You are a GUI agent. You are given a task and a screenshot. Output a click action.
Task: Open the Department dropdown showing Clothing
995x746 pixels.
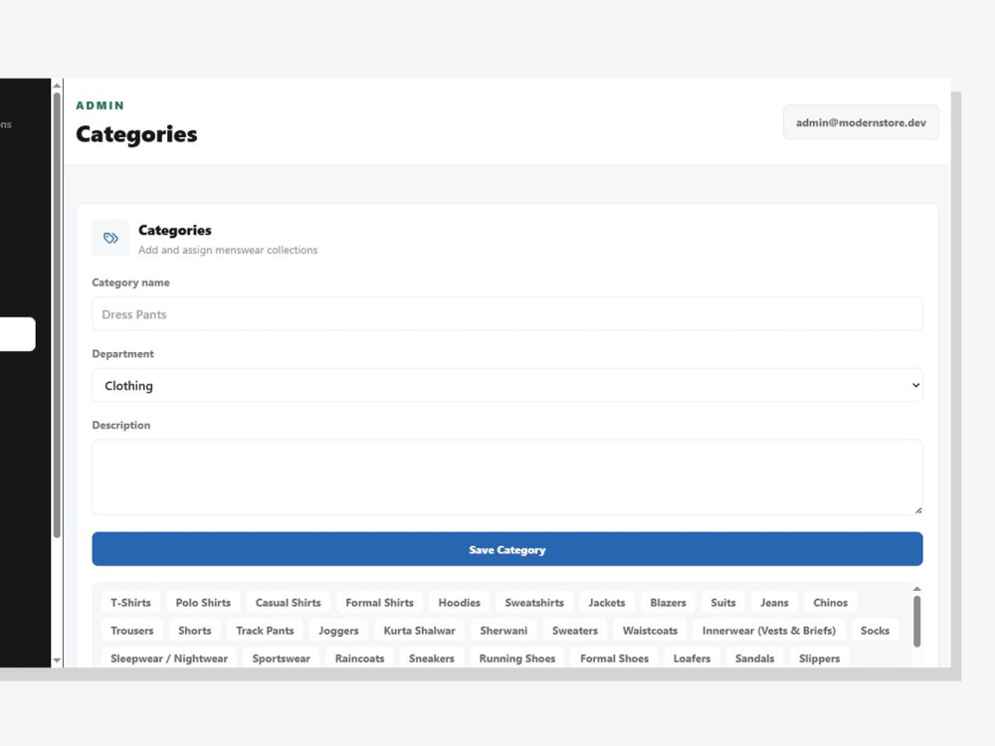(507, 385)
